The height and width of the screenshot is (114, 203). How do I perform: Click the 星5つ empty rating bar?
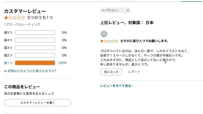[35, 32]
